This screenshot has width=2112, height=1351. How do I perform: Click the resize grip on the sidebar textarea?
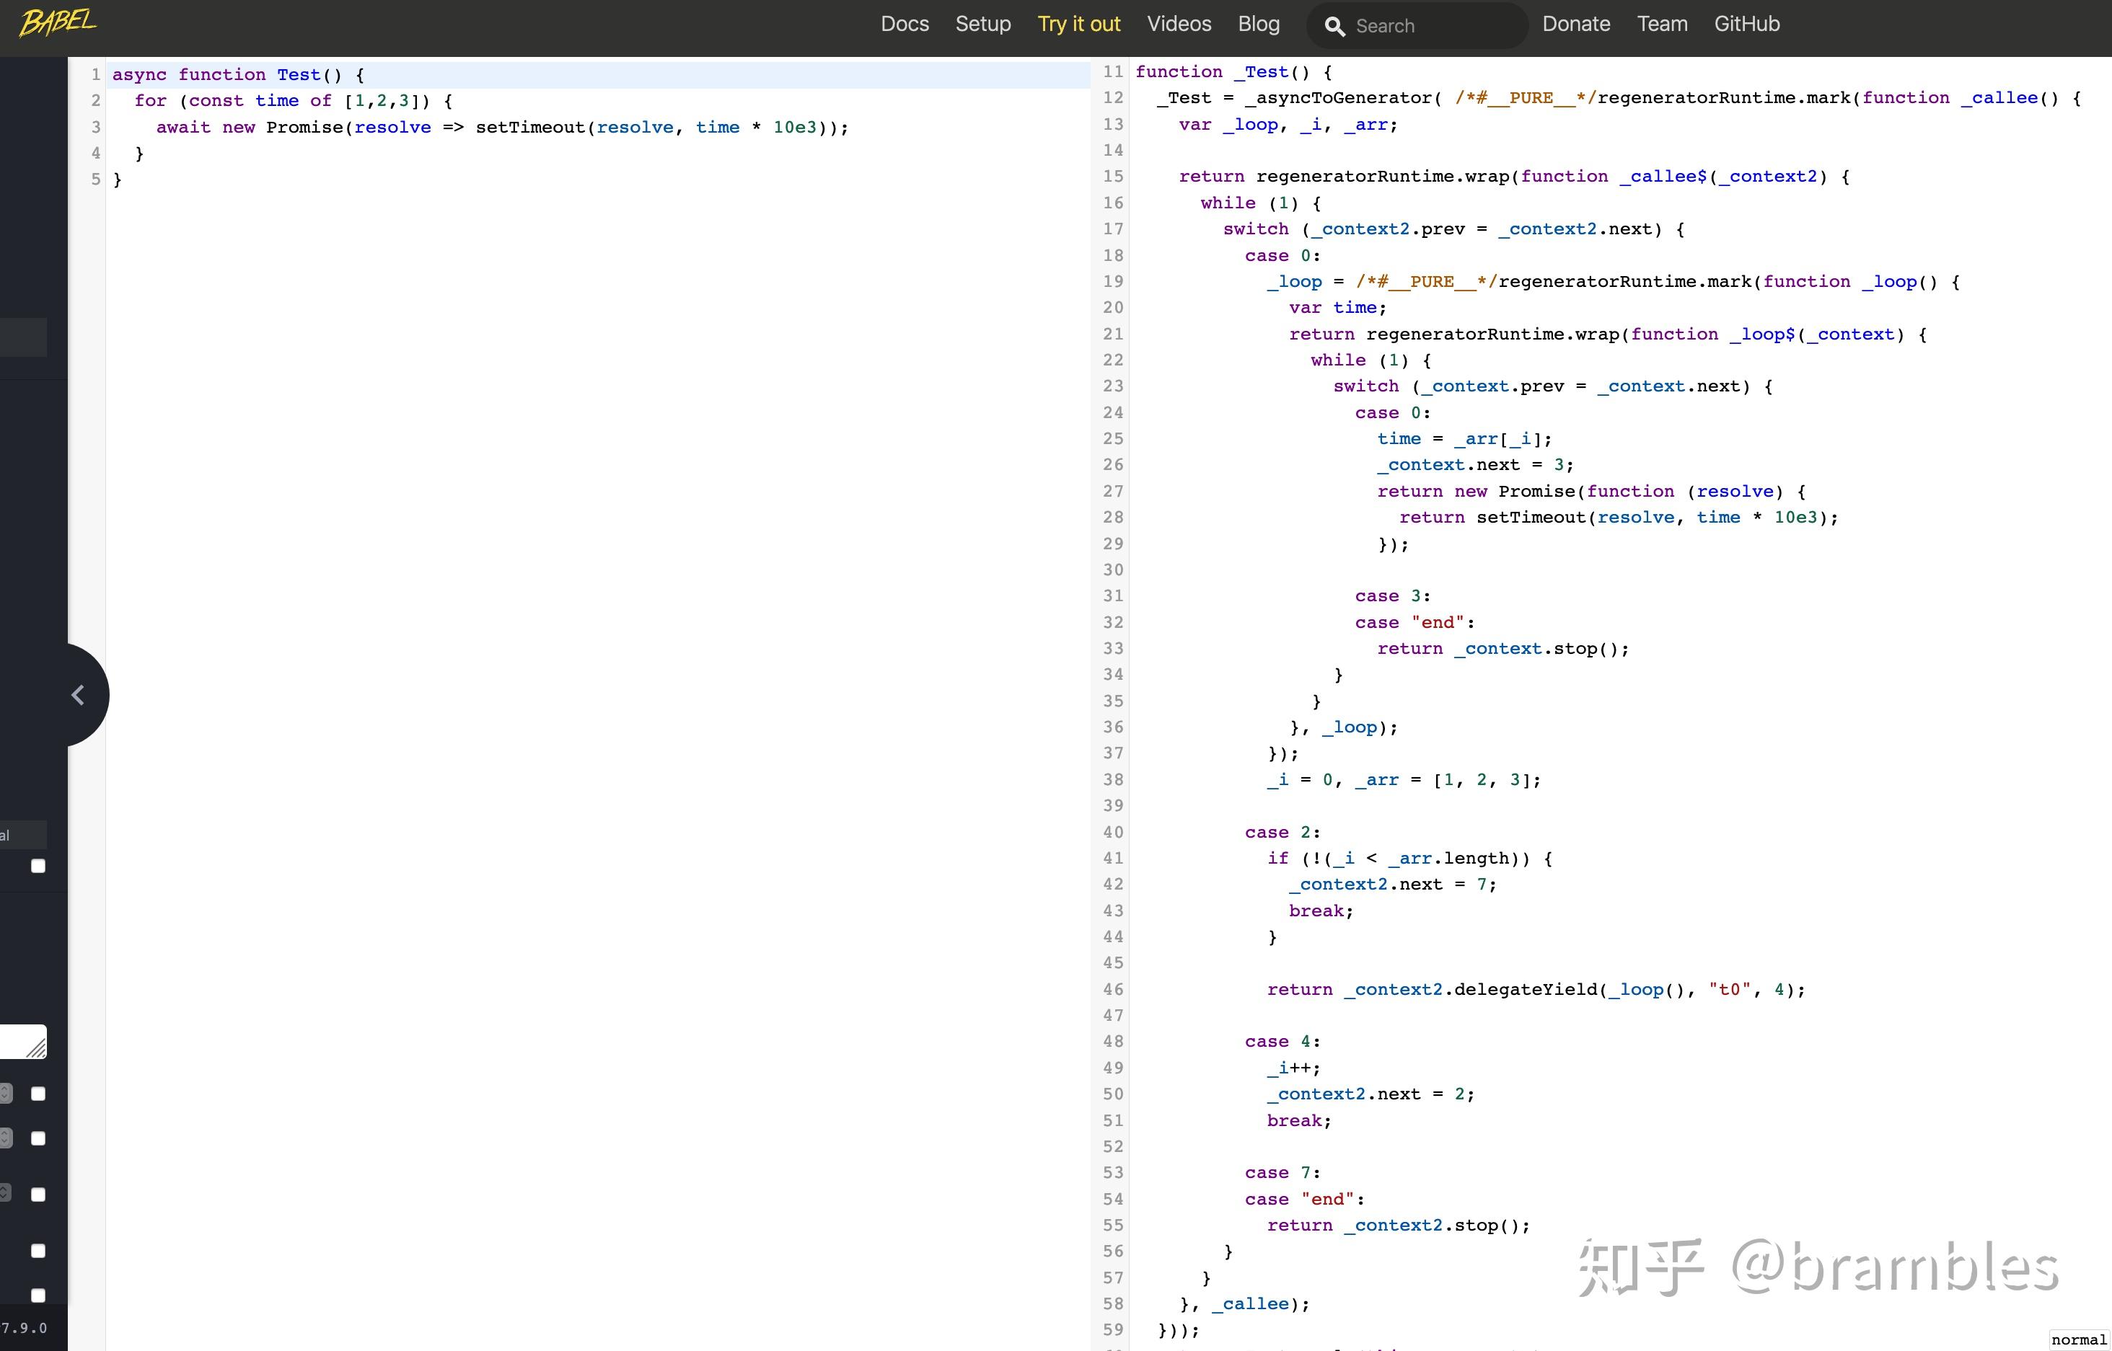(36, 1048)
